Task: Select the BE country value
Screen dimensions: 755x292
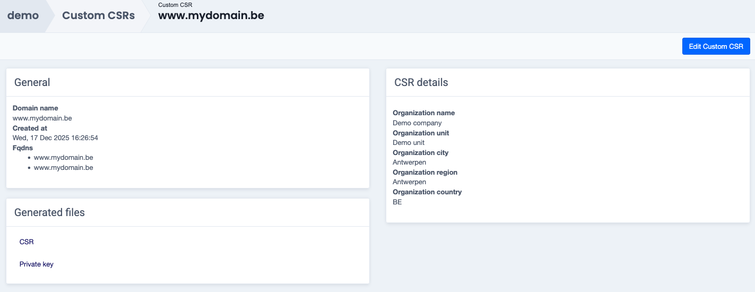Action: coord(397,202)
